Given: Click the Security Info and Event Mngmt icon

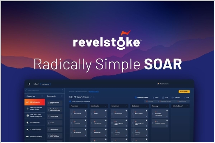Looking at the screenshot, I should click(x=28, y=109).
